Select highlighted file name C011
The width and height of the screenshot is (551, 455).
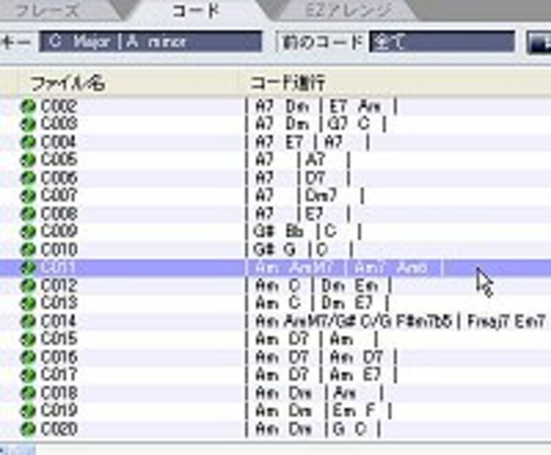(59, 267)
